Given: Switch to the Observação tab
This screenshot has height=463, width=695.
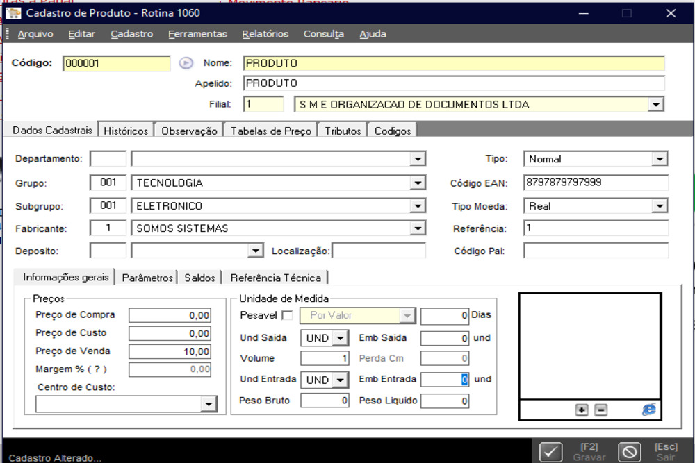Looking at the screenshot, I should pyautogui.click(x=189, y=131).
